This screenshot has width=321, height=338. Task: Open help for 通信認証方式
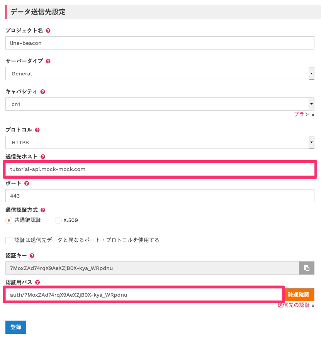pos(42,210)
